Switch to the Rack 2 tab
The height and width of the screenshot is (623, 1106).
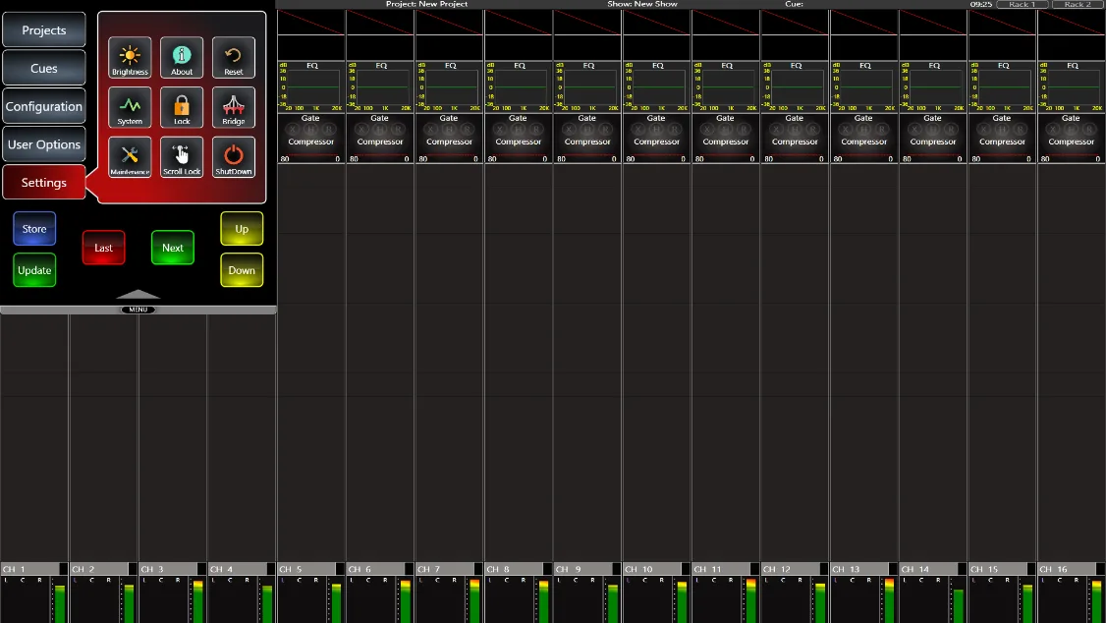click(1078, 4)
